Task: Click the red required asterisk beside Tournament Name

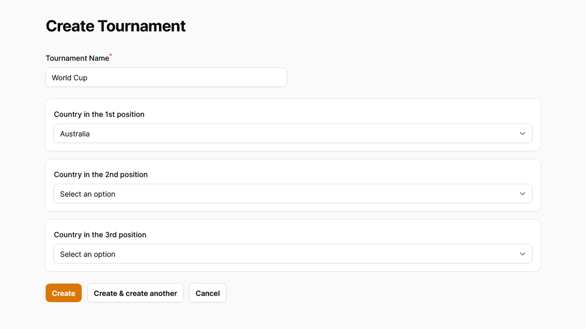Action: (x=111, y=55)
